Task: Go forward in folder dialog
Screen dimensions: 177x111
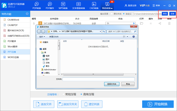Action: [43, 32]
